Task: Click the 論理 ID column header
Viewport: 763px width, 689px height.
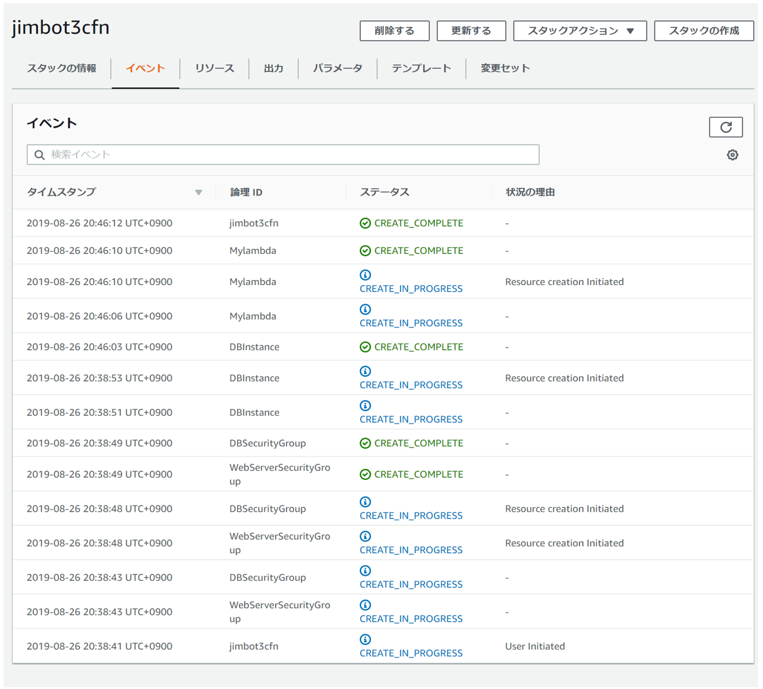Action: coord(246,192)
